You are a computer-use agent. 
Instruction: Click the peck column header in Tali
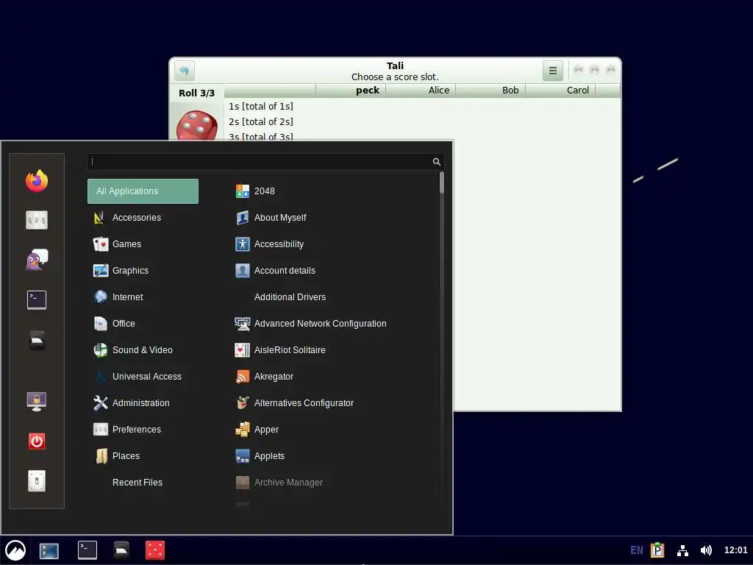click(351, 90)
